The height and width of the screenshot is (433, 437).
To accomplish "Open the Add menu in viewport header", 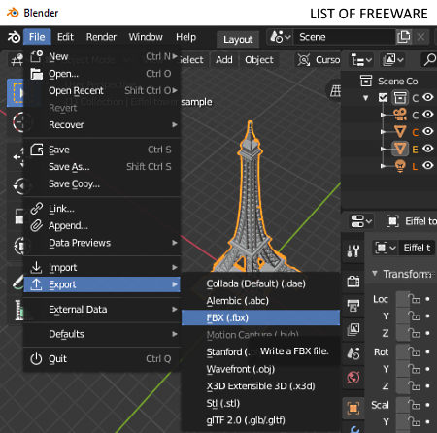I will tap(224, 60).
